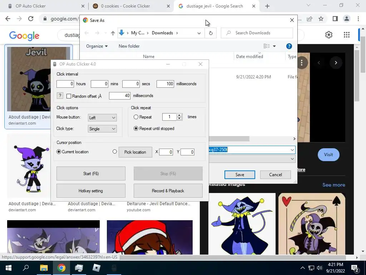Show hidden system tray icons chevron
Screen dimensions: 366x275
coord(302,268)
